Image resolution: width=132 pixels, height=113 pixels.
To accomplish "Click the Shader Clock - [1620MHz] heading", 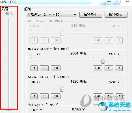I will (x=48, y=77).
